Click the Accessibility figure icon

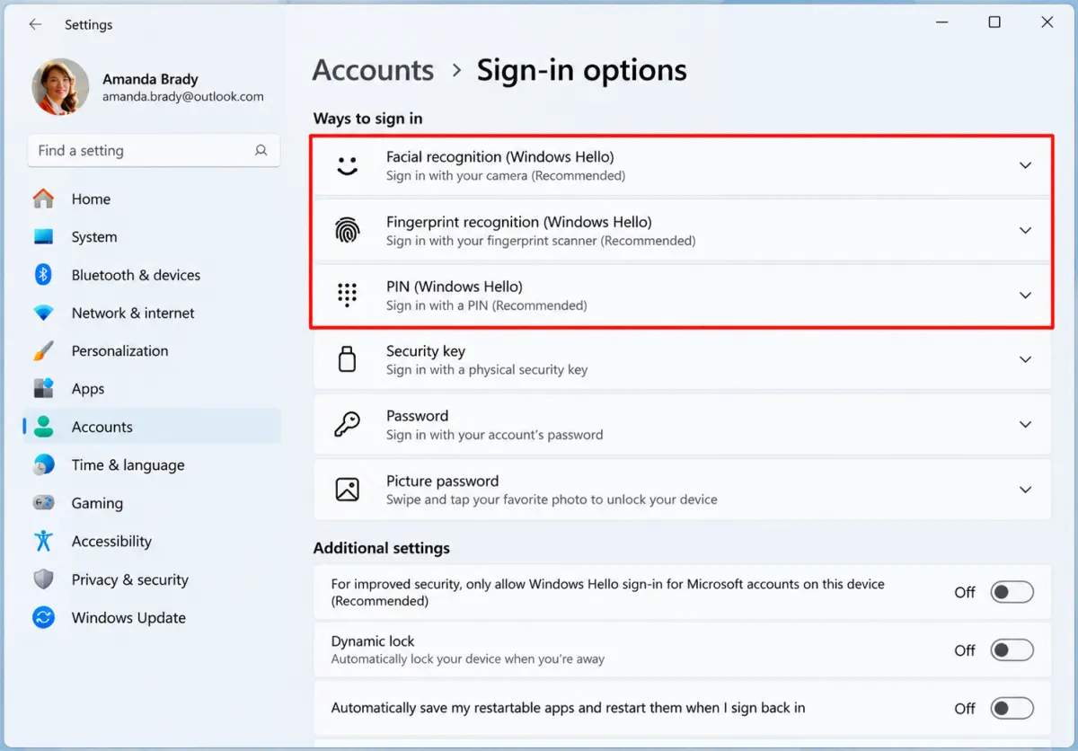[x=43, y=541]
